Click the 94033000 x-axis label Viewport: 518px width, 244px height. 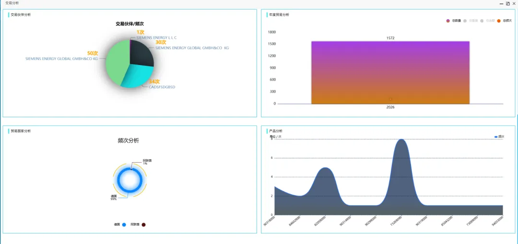click(497, 221)
